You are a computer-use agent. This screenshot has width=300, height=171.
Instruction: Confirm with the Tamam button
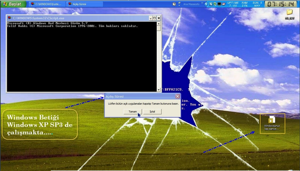[132, 112]
